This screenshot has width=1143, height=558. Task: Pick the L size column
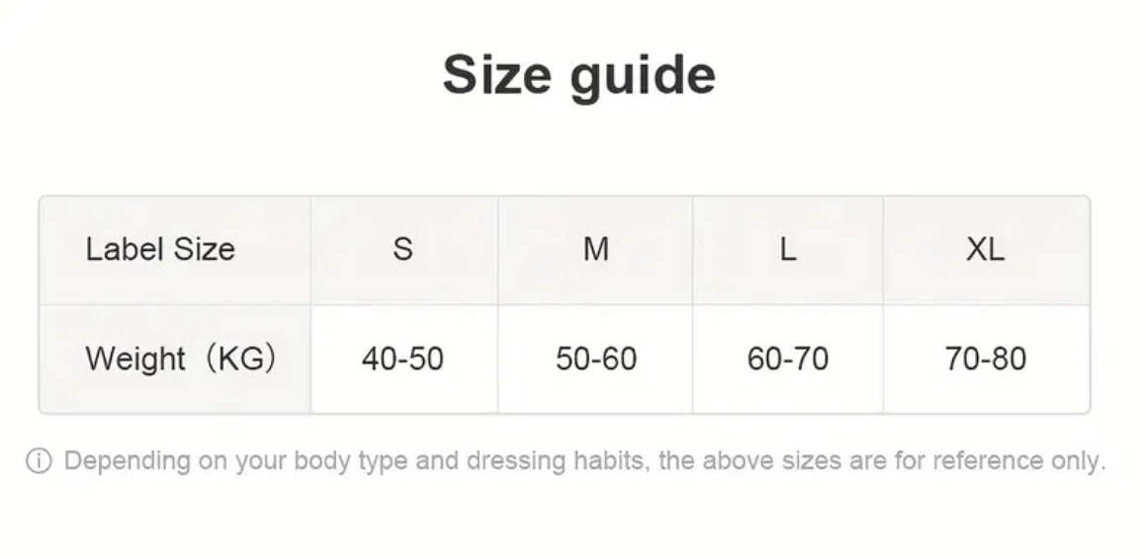787,249
